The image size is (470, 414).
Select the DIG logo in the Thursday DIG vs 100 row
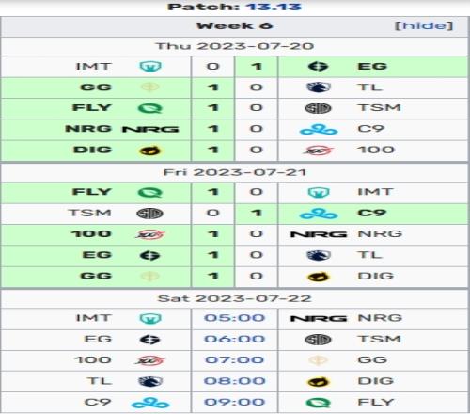click(x=150, y=151)
